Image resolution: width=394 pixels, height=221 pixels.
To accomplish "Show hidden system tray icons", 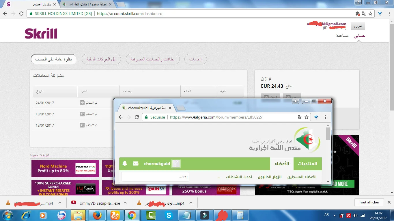I will coord(334,215).
